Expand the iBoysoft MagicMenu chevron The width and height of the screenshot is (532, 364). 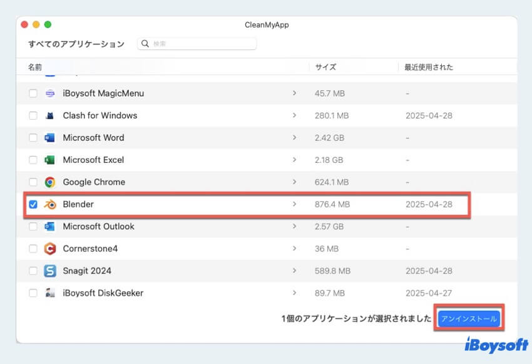pos(294,93)
